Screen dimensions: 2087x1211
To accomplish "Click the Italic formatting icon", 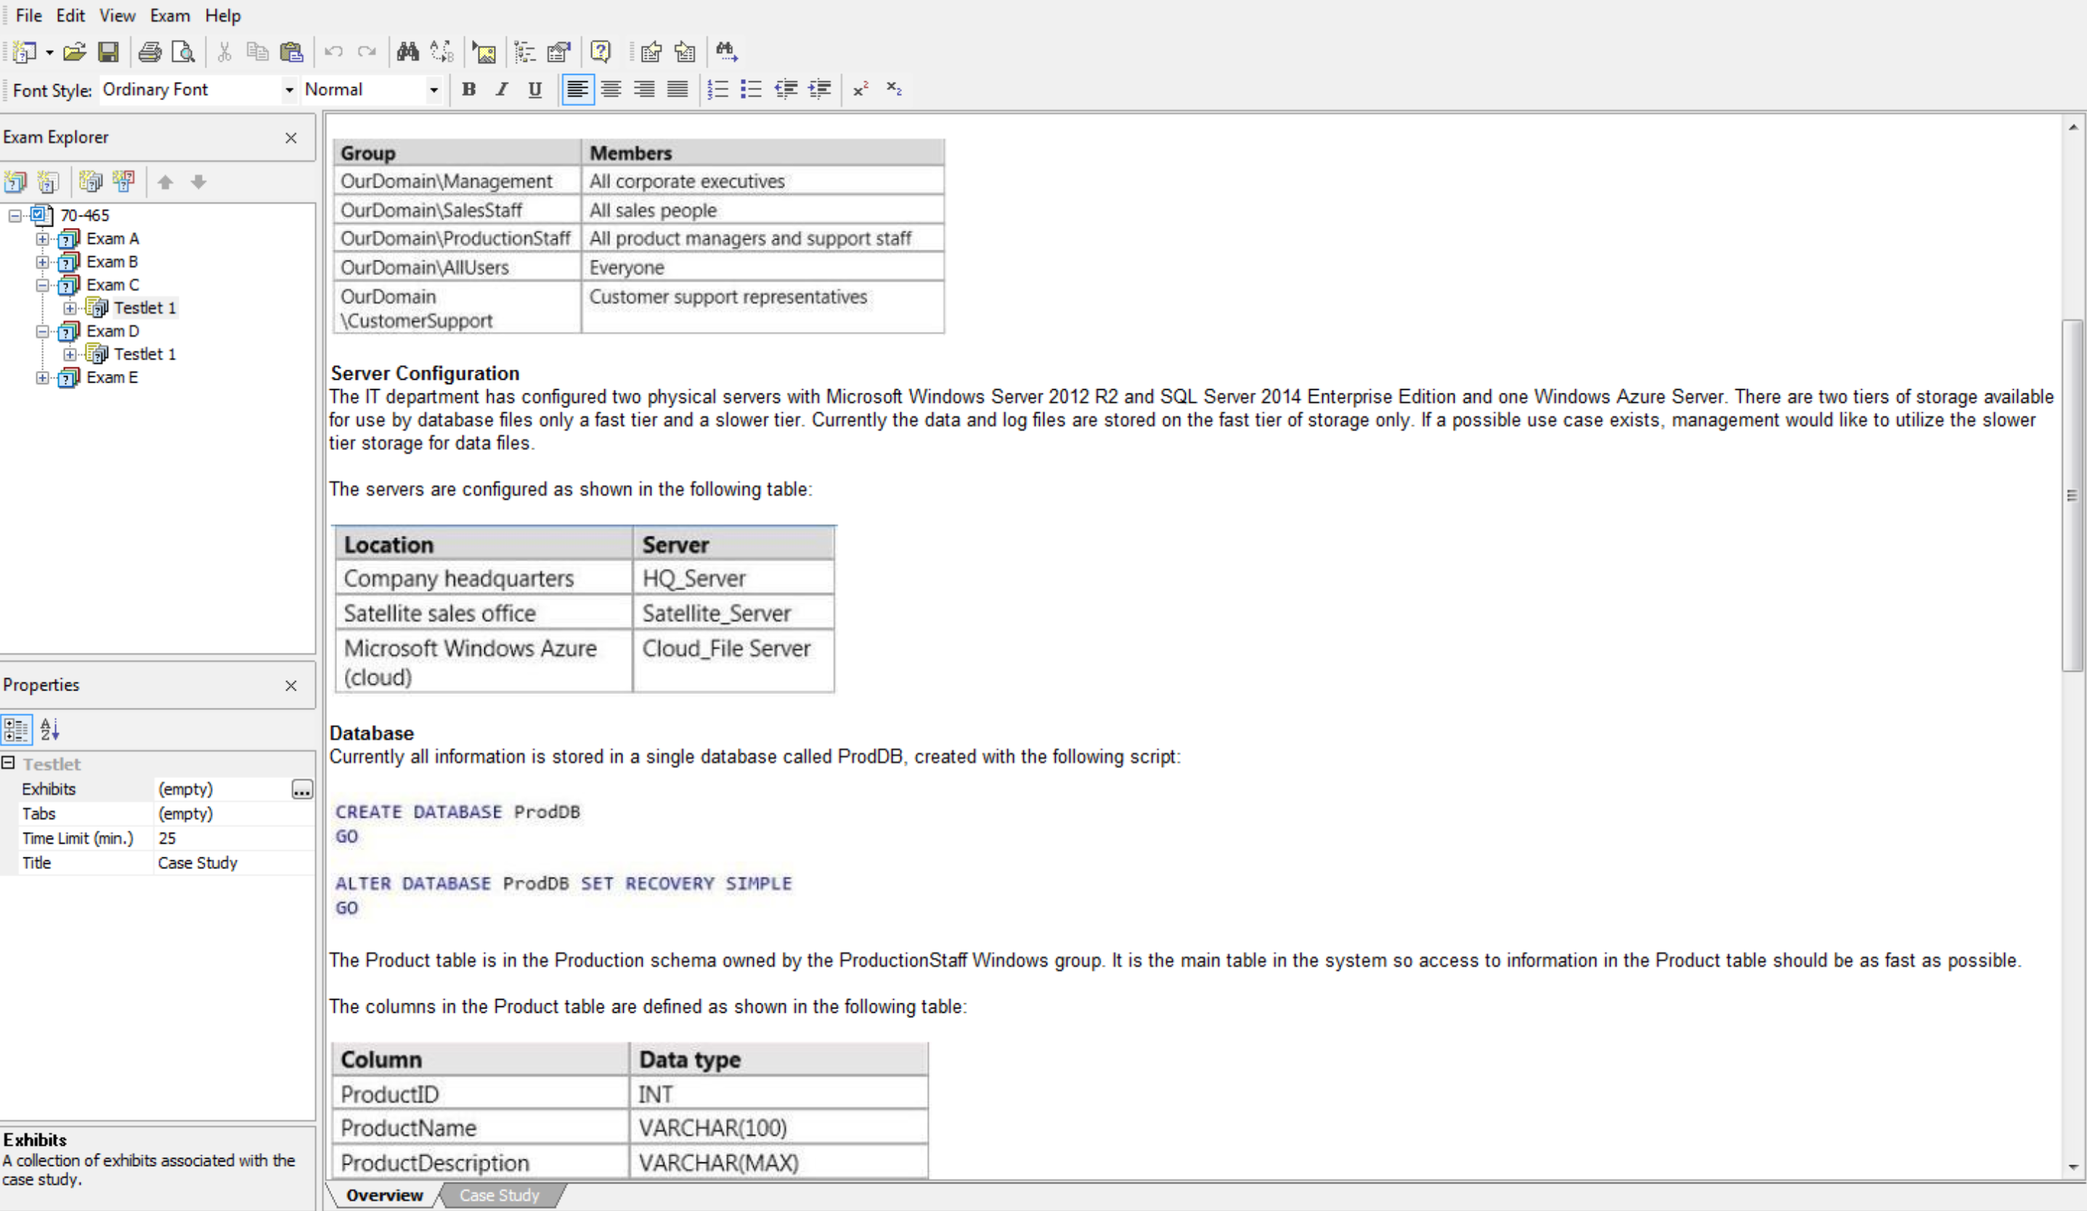I will [x=502, y=89].
